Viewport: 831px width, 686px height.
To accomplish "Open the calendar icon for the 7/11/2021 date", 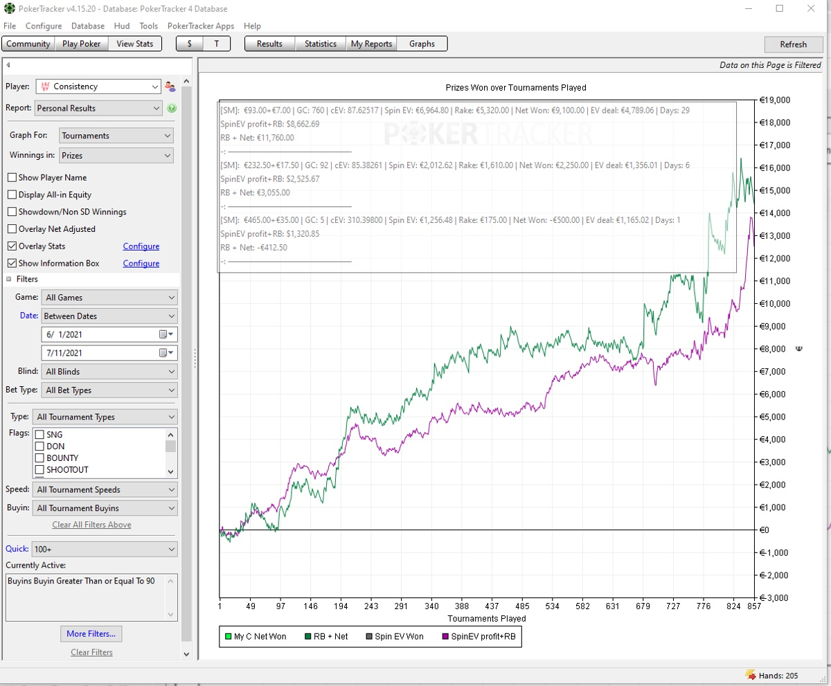I will coord(164,353).
